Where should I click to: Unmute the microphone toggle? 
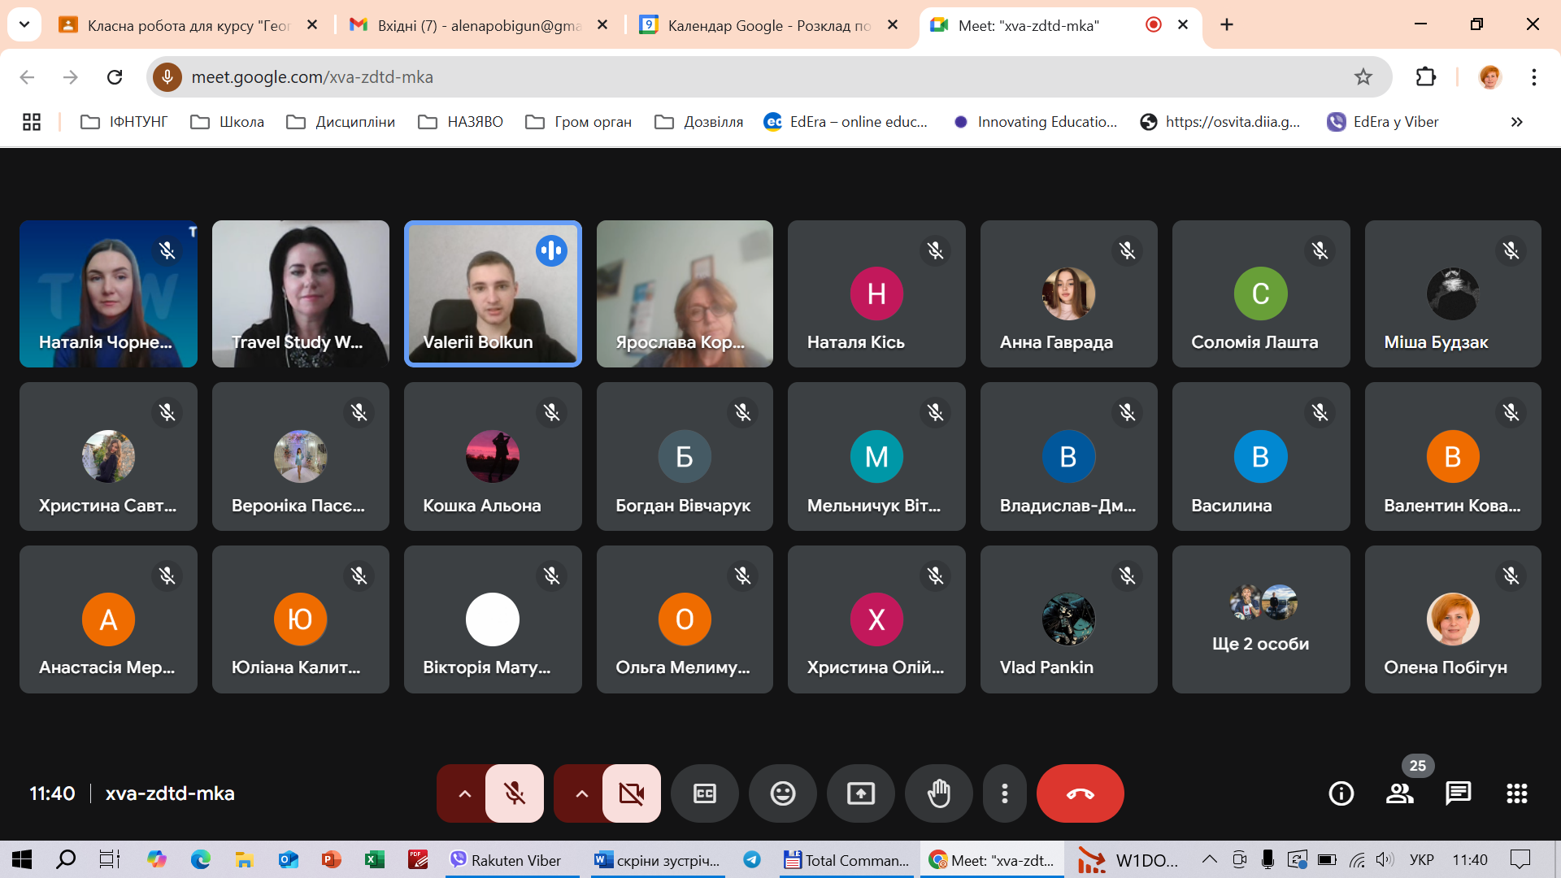click(515, 793)
